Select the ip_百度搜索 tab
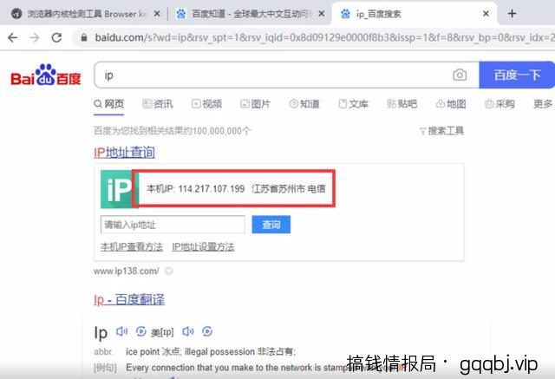This screenshot has width=555, height=379. (x=414, y=14)
